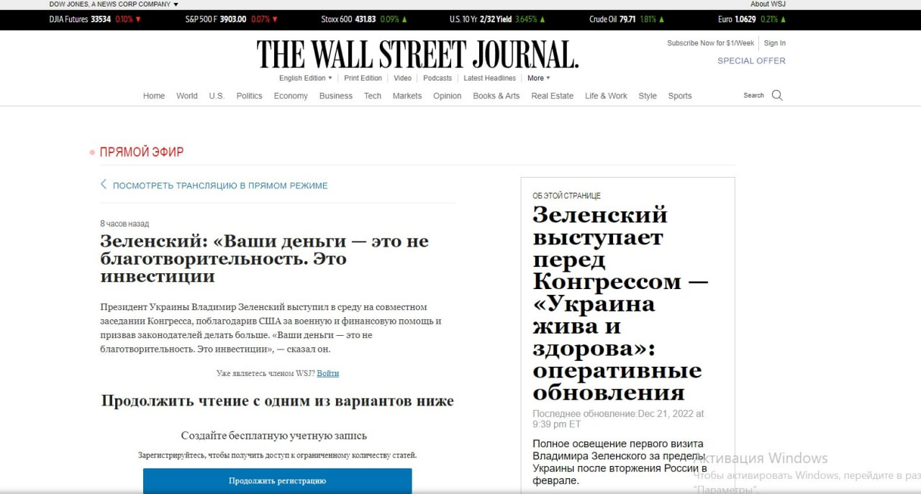This screenshot has width=921, height=494.
Task: Open the Life & Work section
Action: [606, 96]
